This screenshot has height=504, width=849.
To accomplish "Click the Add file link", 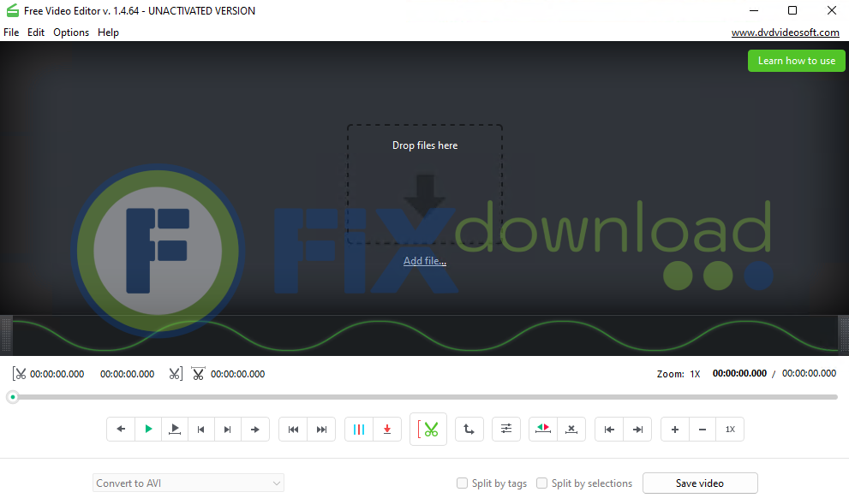I will 425,261.
